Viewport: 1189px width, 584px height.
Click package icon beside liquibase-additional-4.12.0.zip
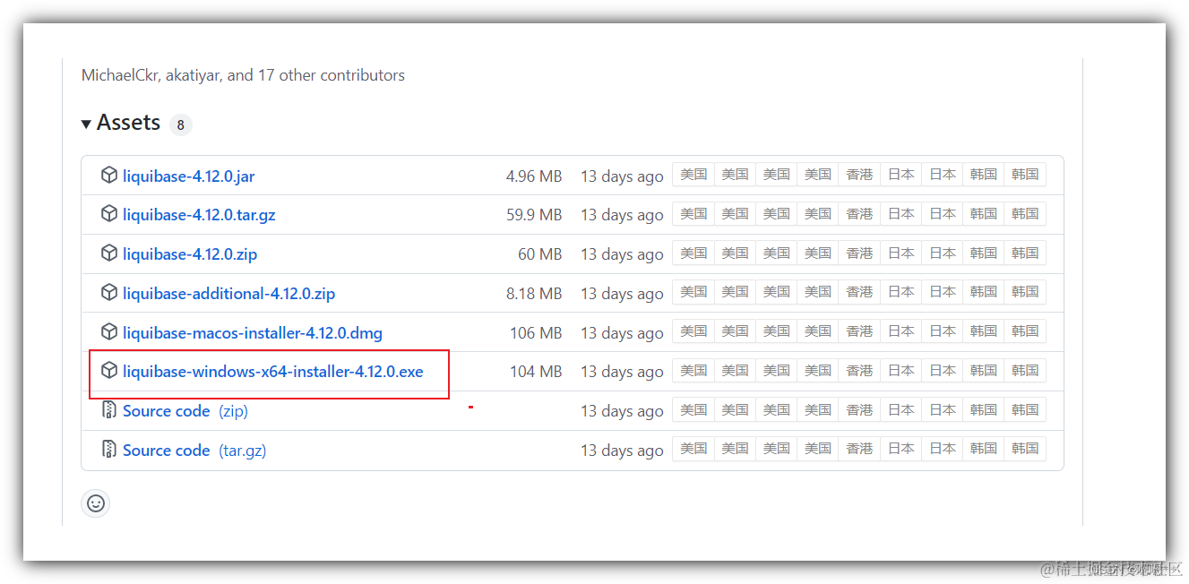(109, 293)
